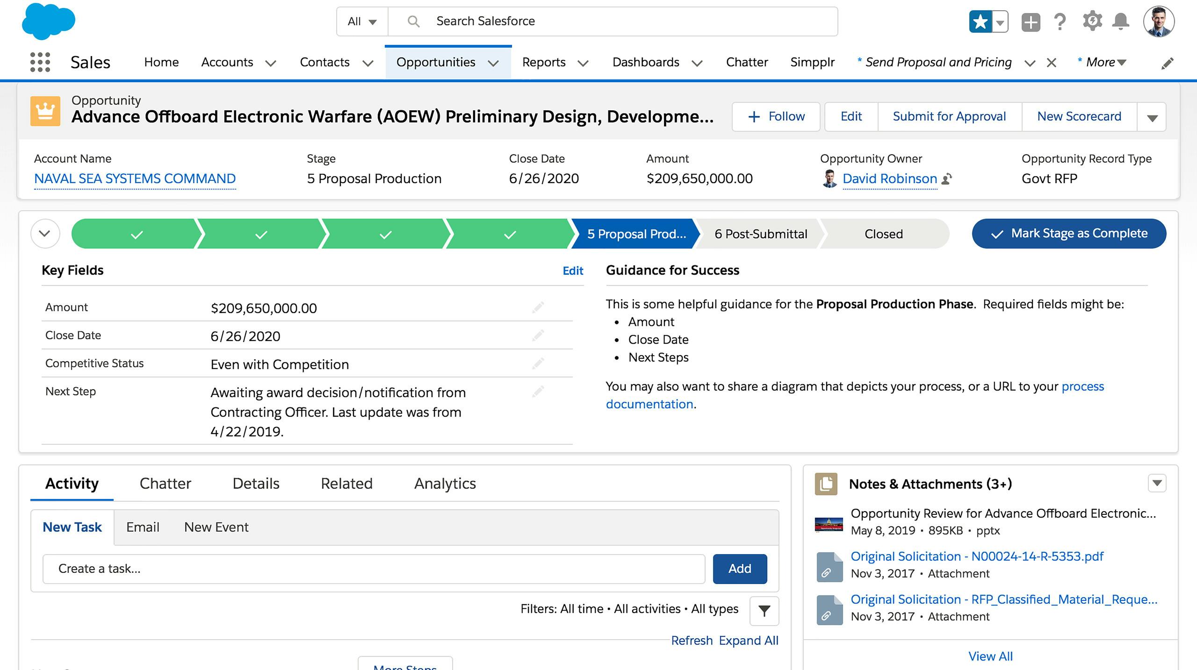
Task: Click the Create a task input
Action: 374,569
